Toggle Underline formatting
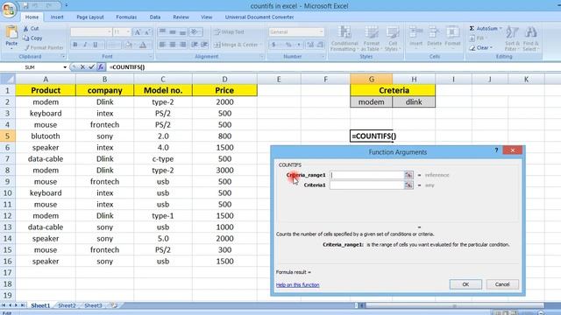 [x=96, y=45]
